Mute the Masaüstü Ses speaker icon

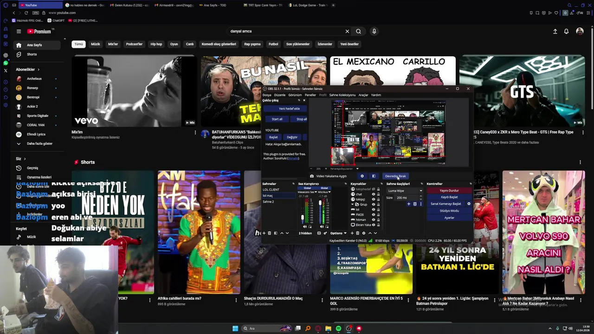pyautogui.click(x=304, y=226)
